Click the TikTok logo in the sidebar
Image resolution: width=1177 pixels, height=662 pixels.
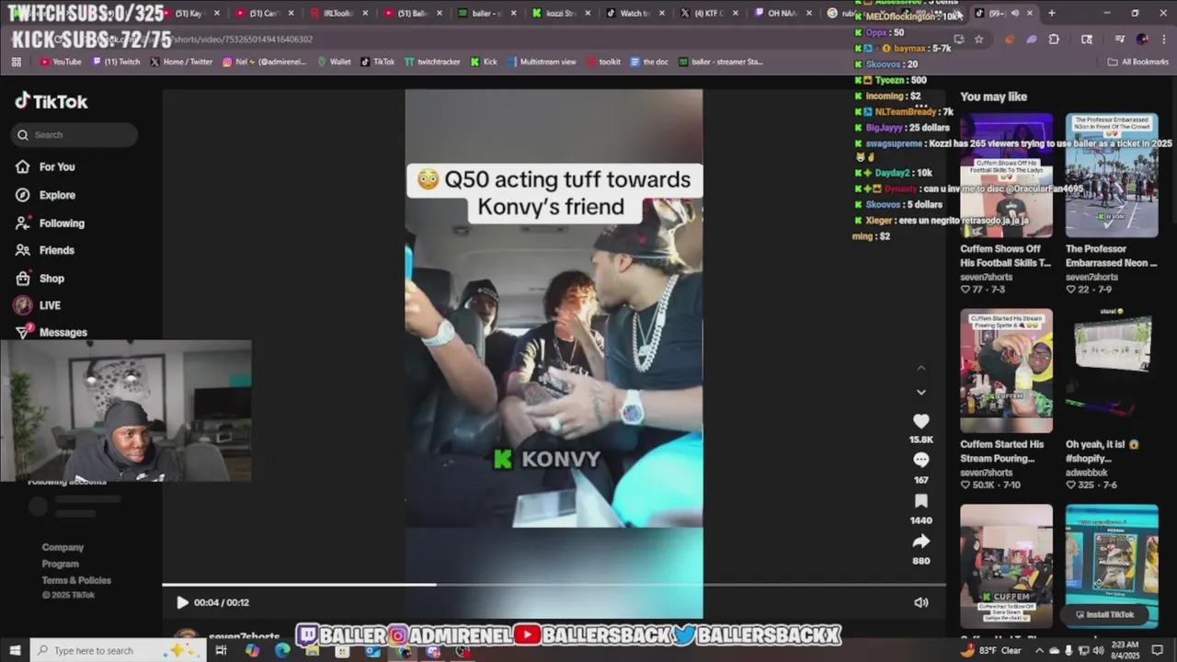pos(51,101)
